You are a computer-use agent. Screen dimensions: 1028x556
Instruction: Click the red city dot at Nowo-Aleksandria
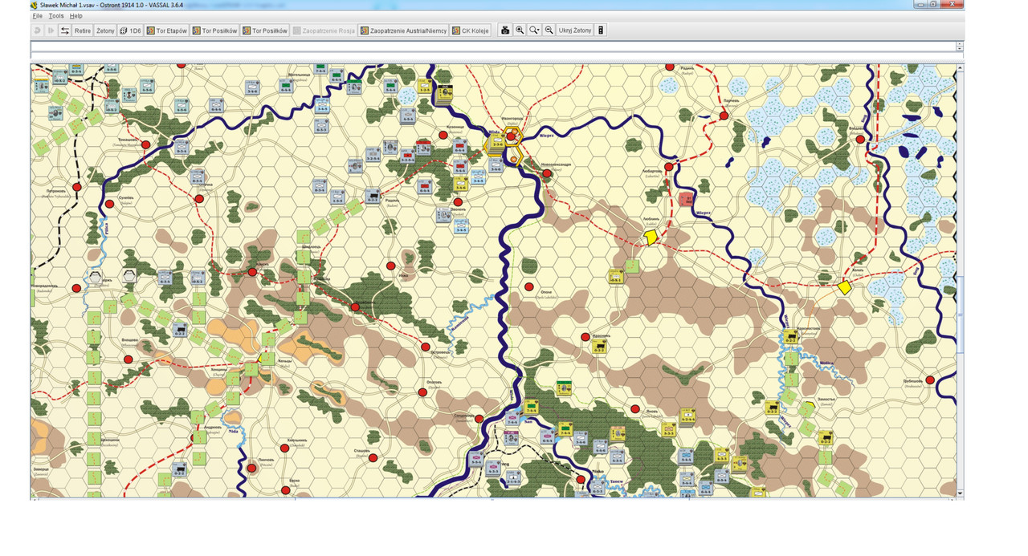click(547, 173)
